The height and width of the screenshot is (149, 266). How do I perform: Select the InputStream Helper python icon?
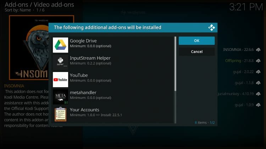[60, 62]
